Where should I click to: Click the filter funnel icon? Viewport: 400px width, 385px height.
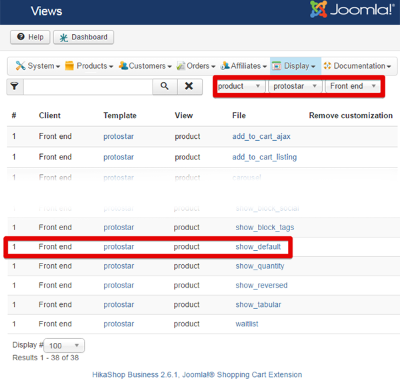(15, 87)
